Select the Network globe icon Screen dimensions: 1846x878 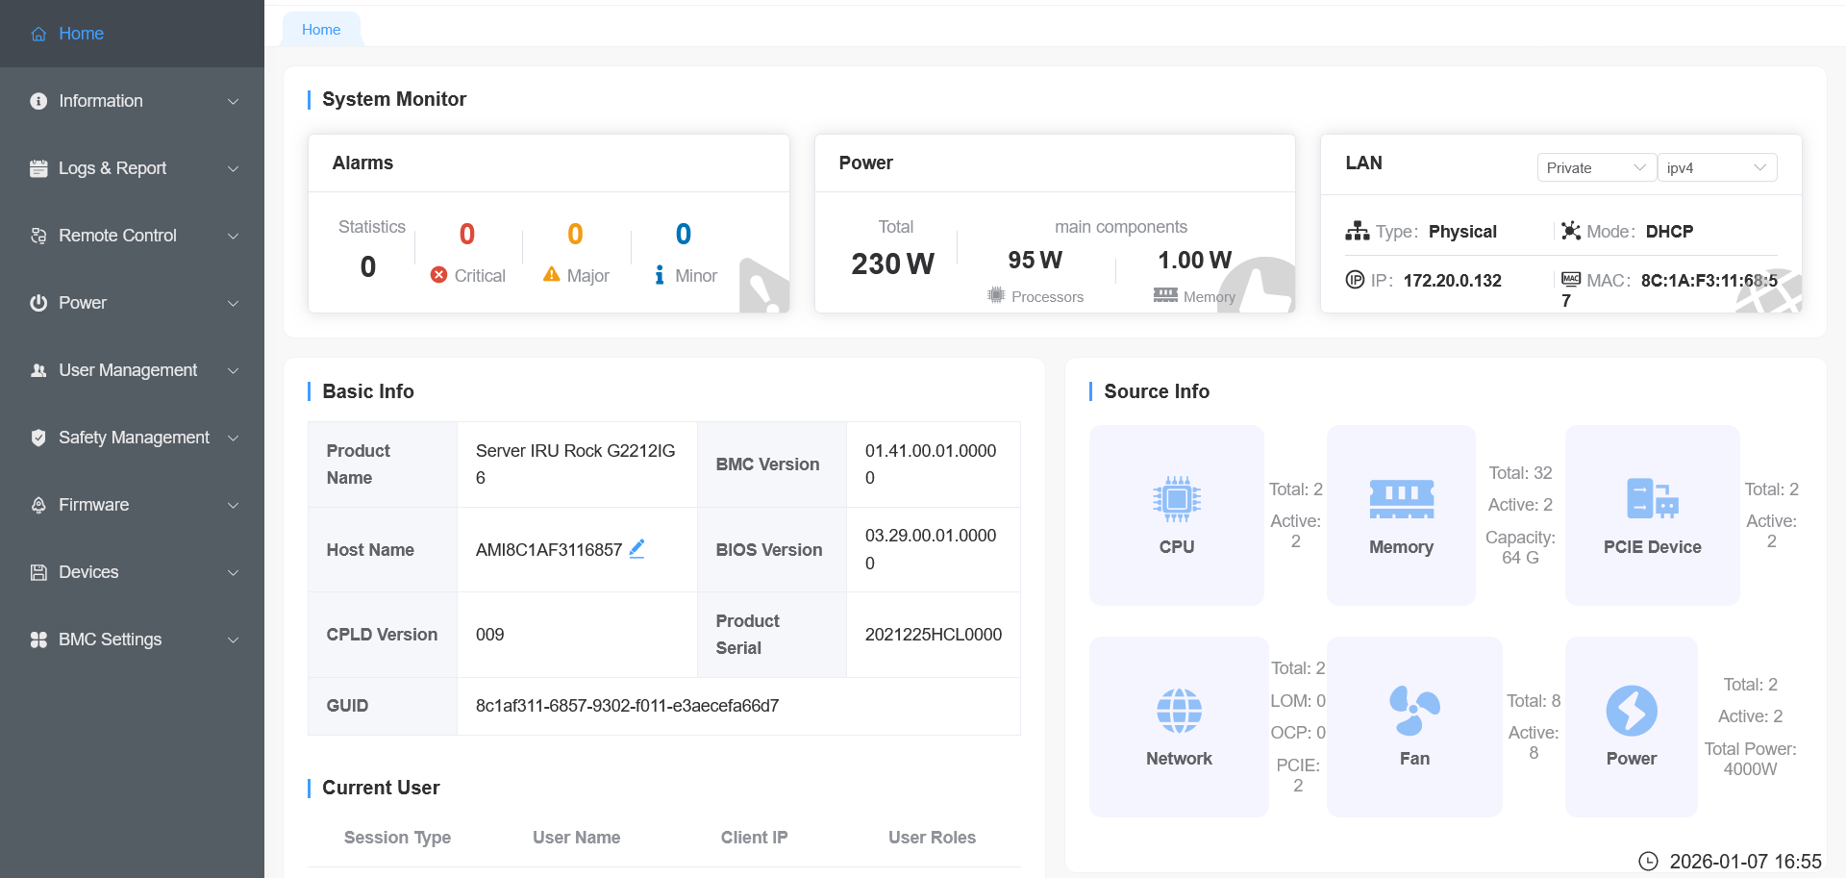click(1179, 712)
